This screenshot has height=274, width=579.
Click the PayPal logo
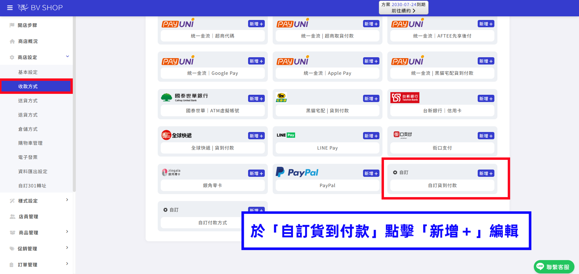pyautogui.click(x=297, y=172)
